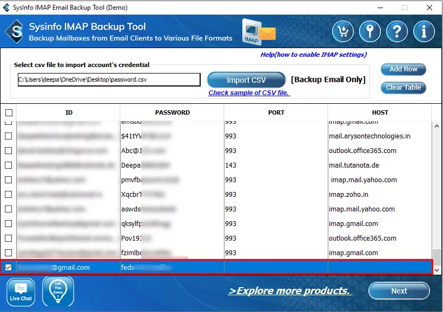The height and width of the screenshot is (312, 443).
Task: Click the Clear Table button
Action: pyautogui.click(x=404, y=88)
